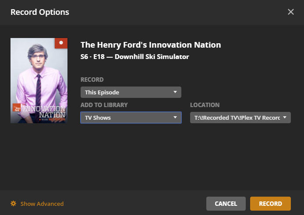Click the LOCATION field label
This screenshot has height=215, width=304.
tap(205, 105)
